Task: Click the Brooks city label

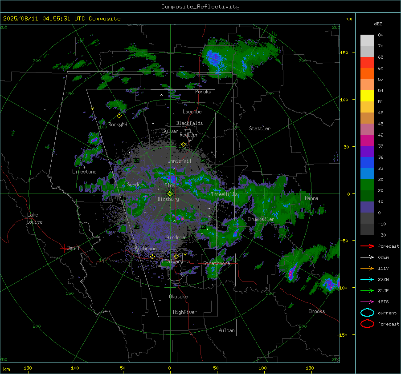Action: [317, 311]
